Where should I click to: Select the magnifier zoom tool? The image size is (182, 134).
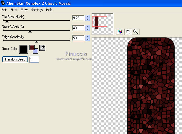tap(135, 32)
